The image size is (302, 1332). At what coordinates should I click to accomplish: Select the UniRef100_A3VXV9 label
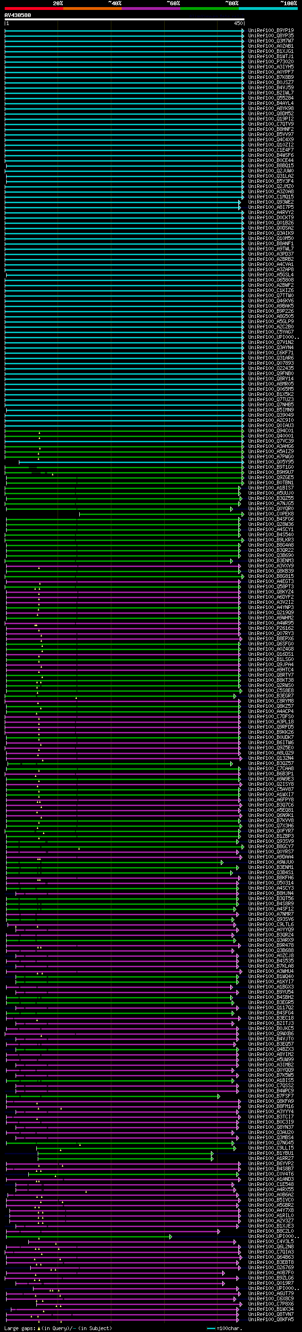coord(271,566)
